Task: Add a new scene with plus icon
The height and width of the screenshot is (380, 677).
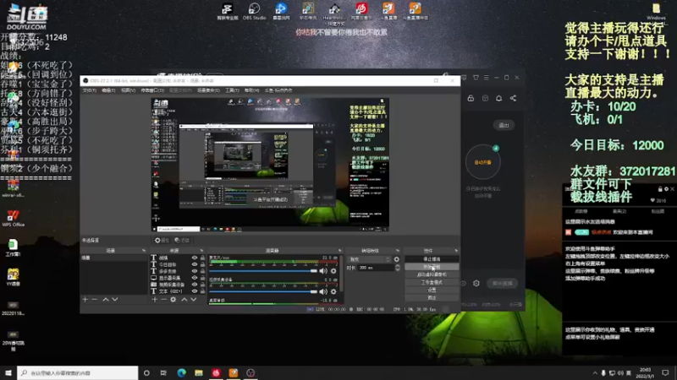Action: 85,300
